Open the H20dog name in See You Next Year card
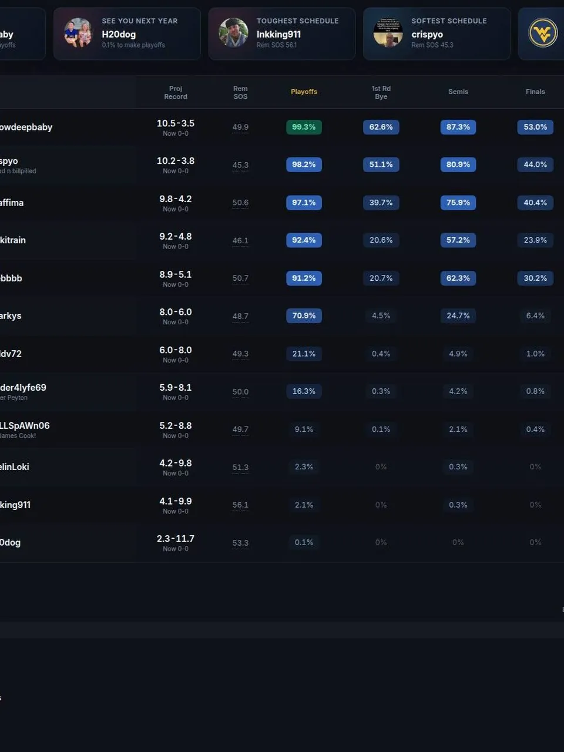The image size is (564, 752). point(119,34)
